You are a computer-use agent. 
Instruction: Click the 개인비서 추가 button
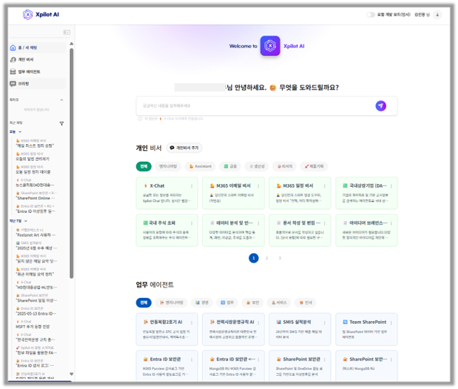click(185, 148)
